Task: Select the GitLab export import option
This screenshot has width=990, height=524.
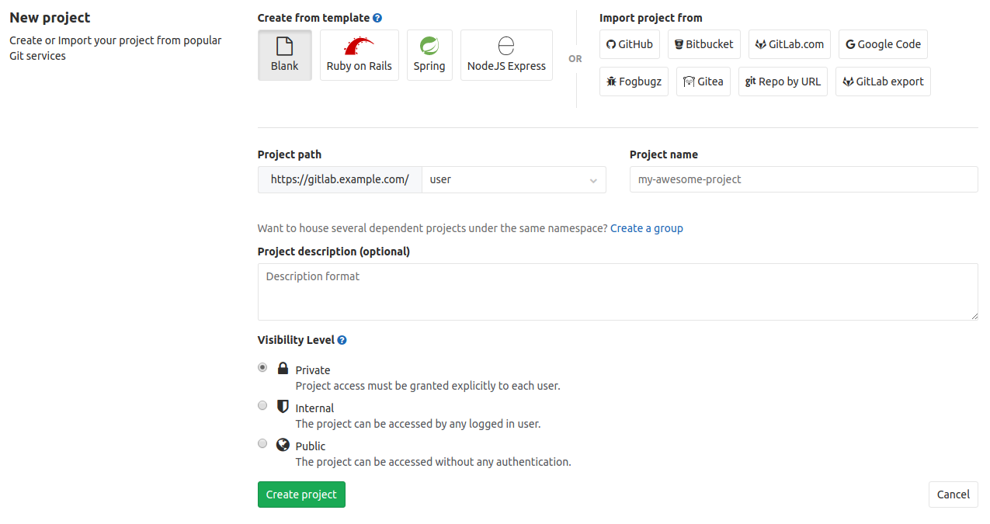Action: tap(883, 81)
